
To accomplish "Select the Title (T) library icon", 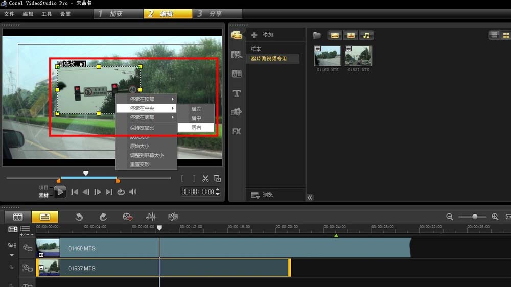I will (236, 93).
